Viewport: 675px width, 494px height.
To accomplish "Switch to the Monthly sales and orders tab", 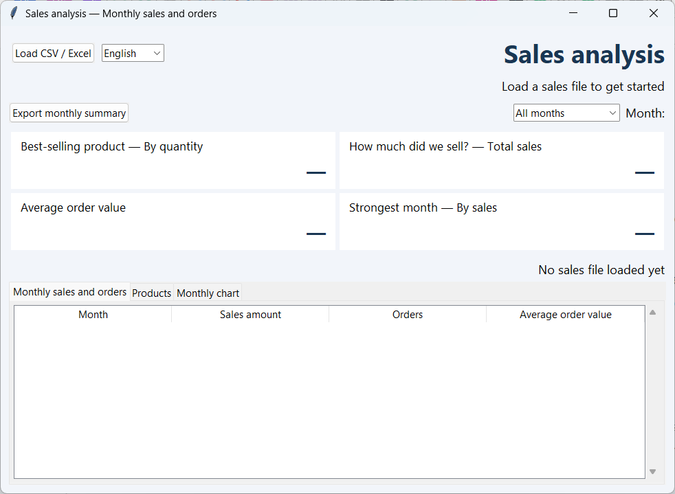I will tap(69, 292).
